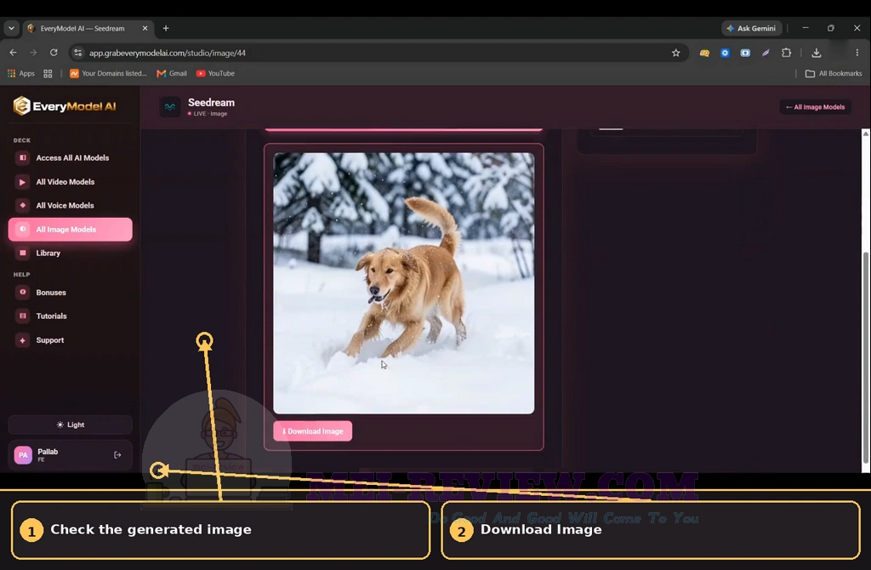
Task: Click the logout icon beside Pallab
Action: [117, 455]
